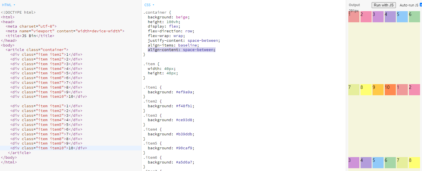Click the flex-direction: row line
The image size is (422, 171).
click(171, 31)
